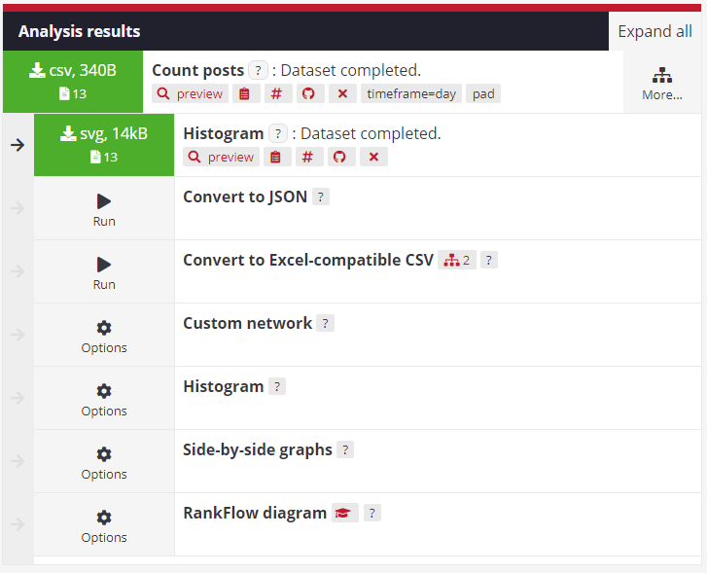The height and width of the screenshot is (573, 707).
Task: Open Options for Custom network
Action: click(x=104, y=335)
